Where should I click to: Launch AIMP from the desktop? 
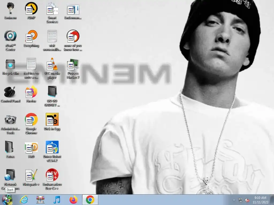(x=31, y=11)
